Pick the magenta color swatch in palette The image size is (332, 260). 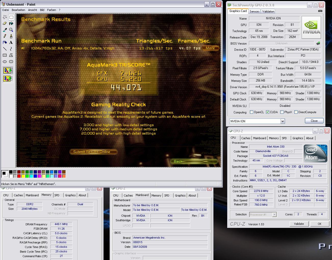click(40, 176)
